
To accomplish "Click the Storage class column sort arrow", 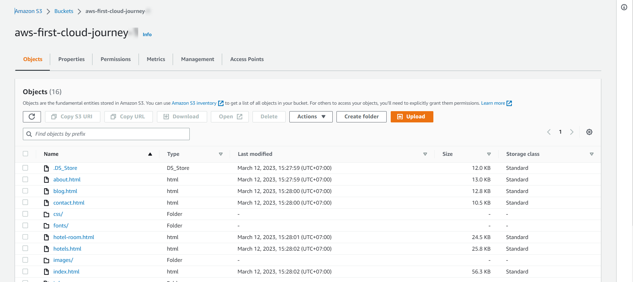I will tap(592, 154).
